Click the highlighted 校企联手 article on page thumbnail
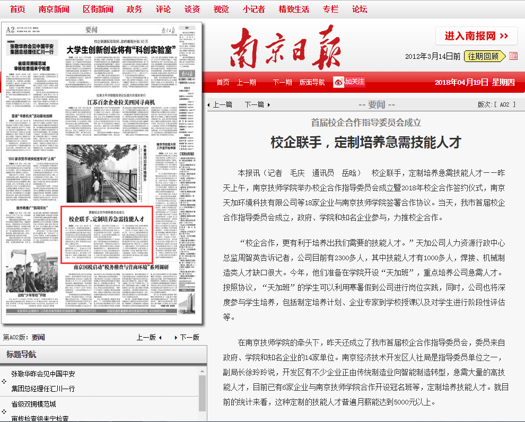Screen dimensions: 525x422 107,234
